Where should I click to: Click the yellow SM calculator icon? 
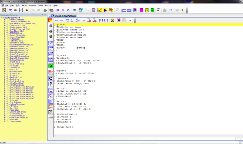pyautogui.click(x=147, y=10)
